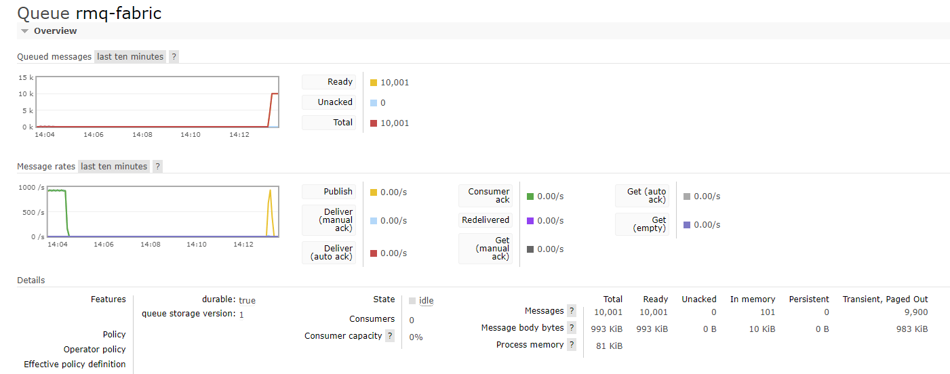Click the durable true feature value
Viewport: 950px width, 374px height.
[x=247, y=300]
